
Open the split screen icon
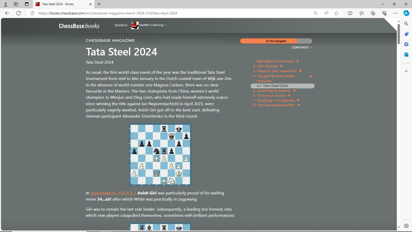click(350, 13)
